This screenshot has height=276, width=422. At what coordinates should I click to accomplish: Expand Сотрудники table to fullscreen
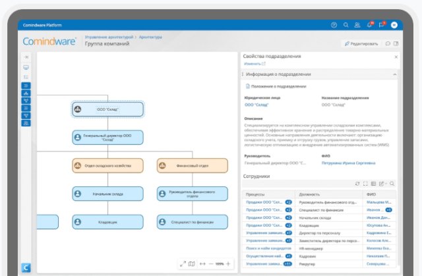click(365, 184)
